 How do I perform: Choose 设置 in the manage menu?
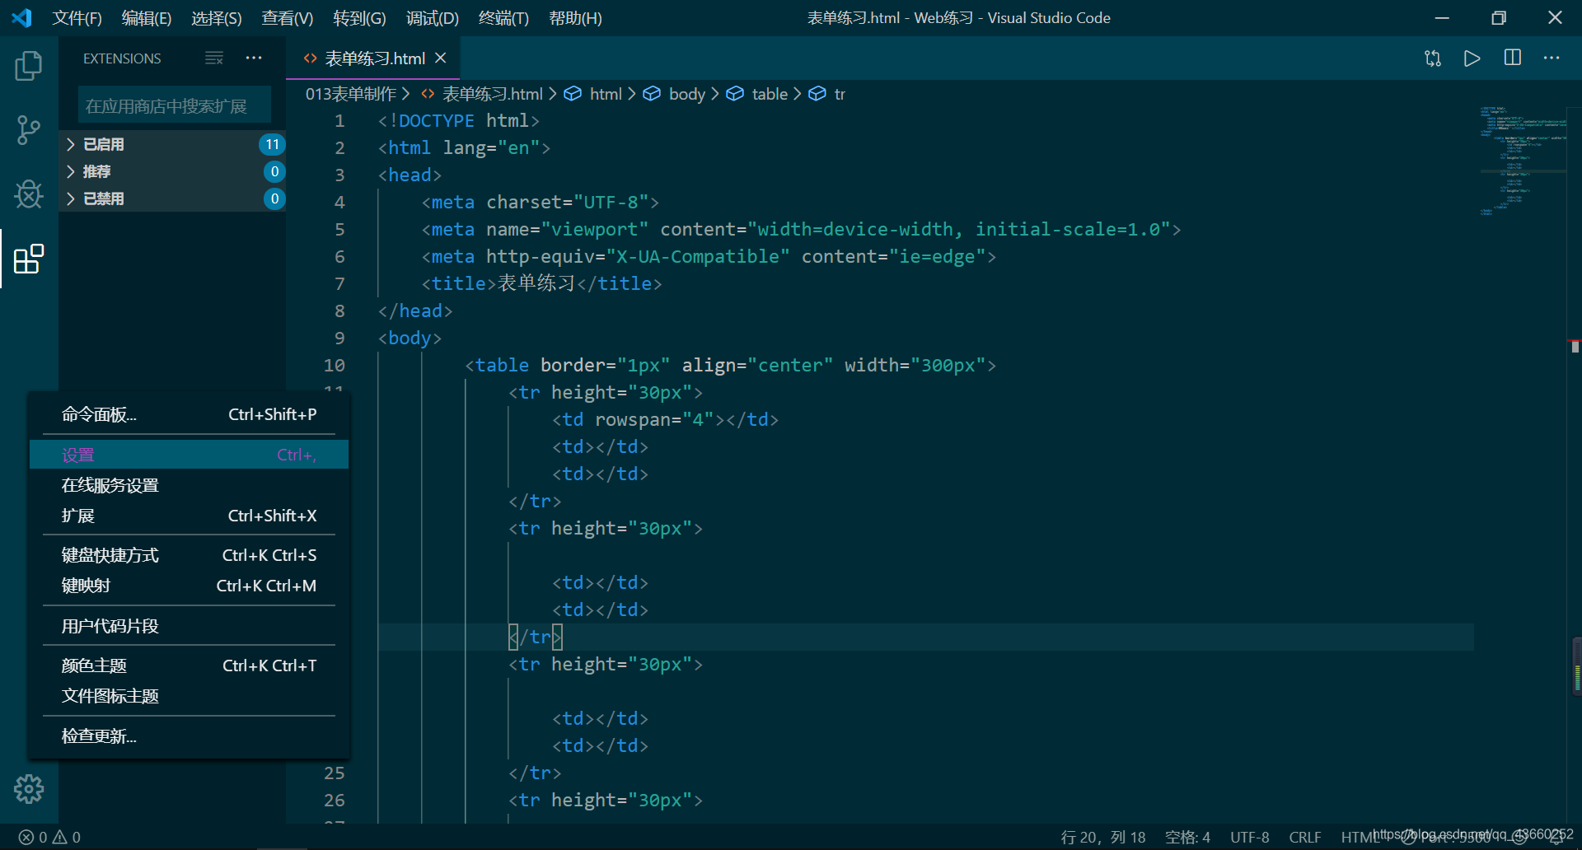(x=190, y=455)
